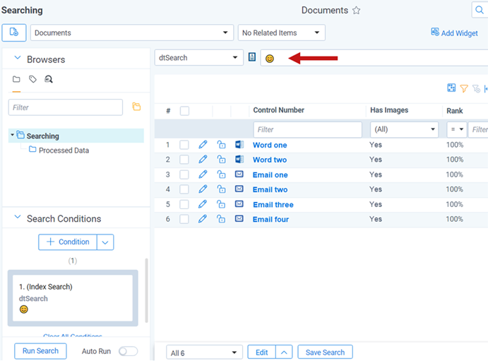488x361 pixels.
Task: Click the new document icon button
Action: pos(13,32)
